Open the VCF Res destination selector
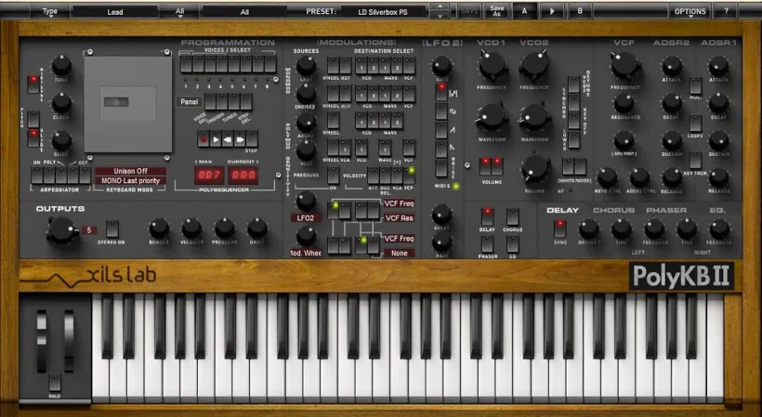The image size is (762, 417). (x=399, y=218)
